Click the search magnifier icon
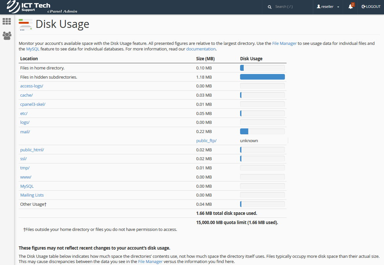This screenshot has width=384, height=265. coord(270,7)
